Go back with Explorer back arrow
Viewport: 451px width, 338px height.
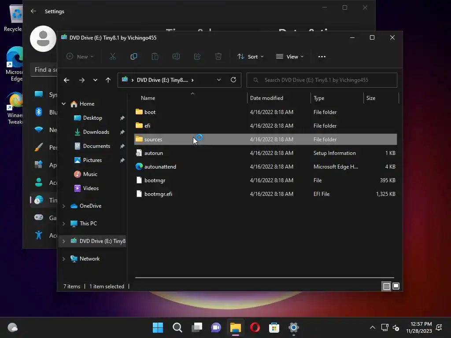click(x=67, y=80)
